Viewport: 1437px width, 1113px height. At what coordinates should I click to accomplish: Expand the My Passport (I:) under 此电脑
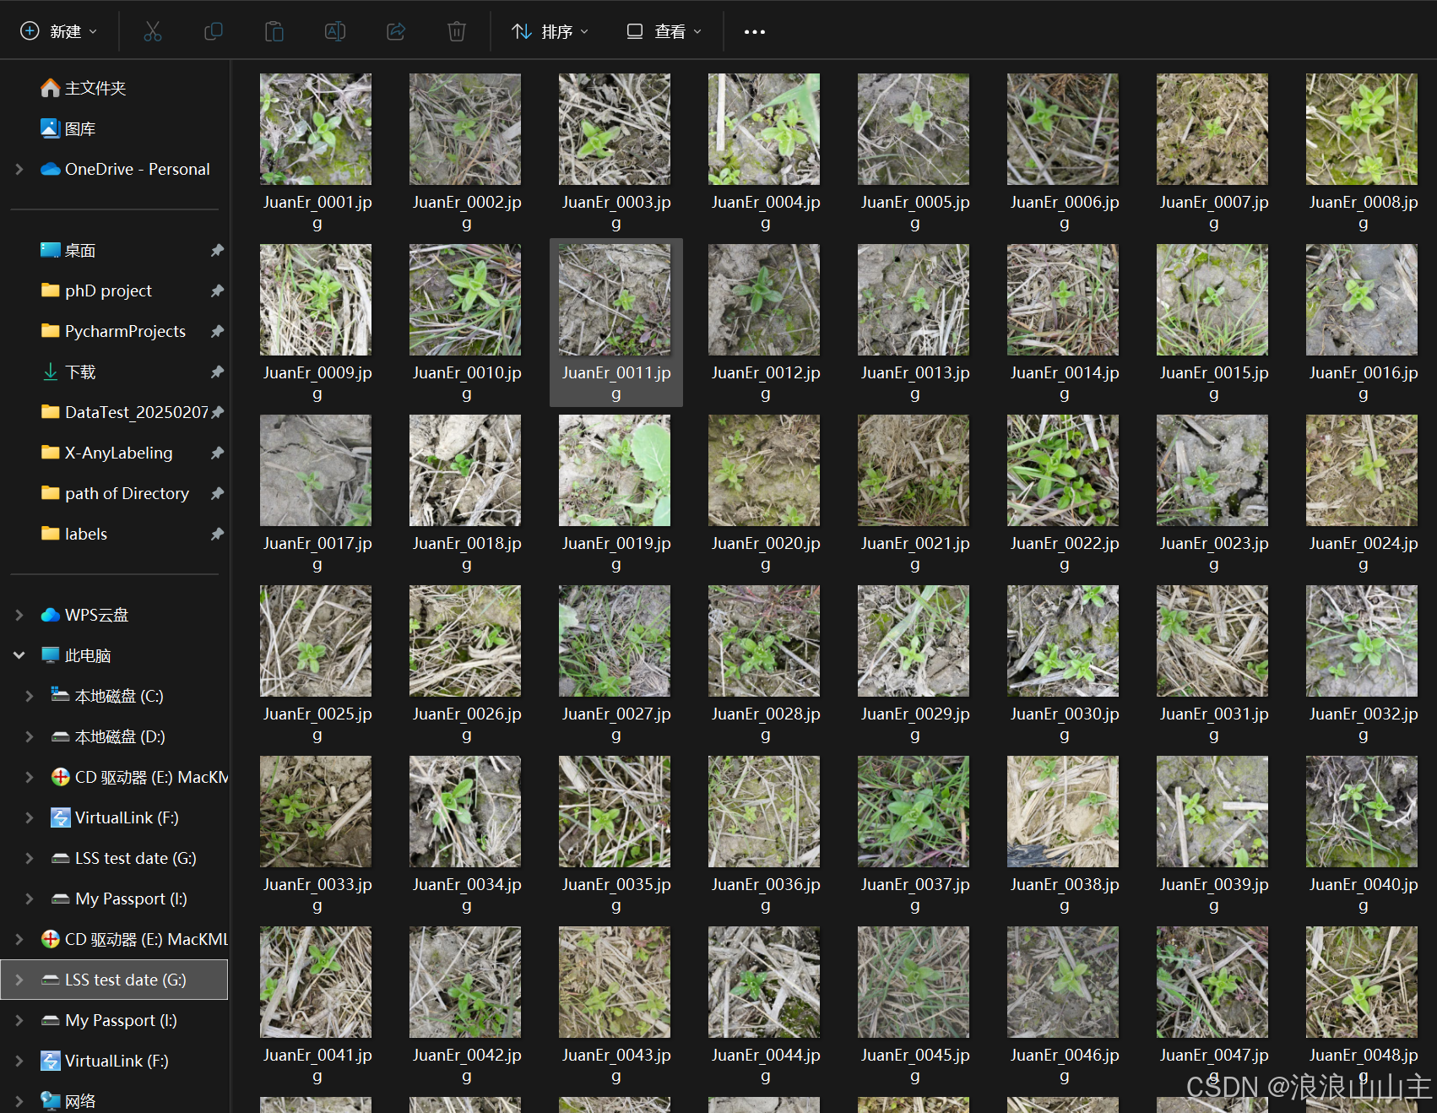tap(29, 899)
